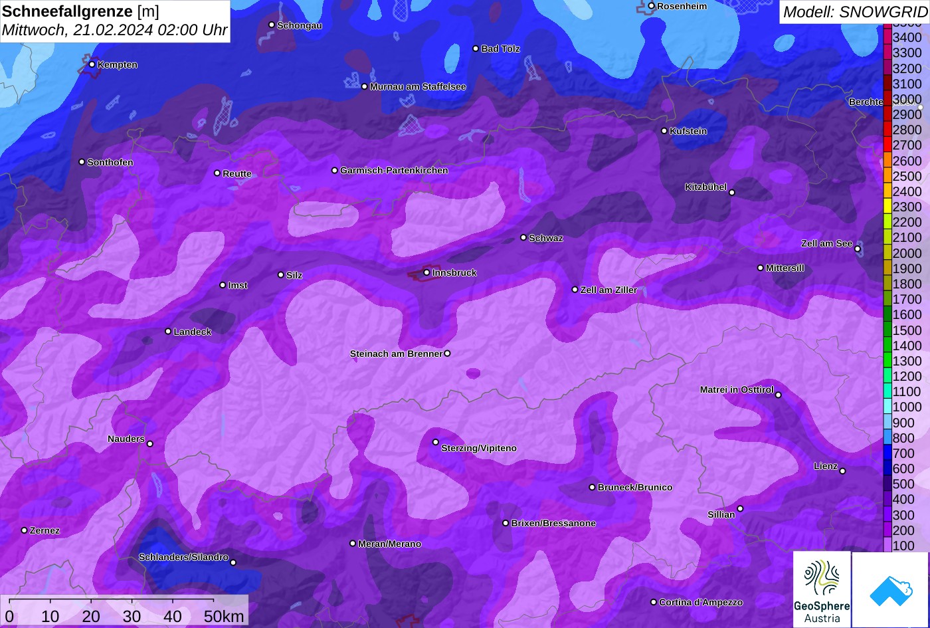The image size is (930, 628).
Task: Click the Lienz label
Action: pos(826,466)
